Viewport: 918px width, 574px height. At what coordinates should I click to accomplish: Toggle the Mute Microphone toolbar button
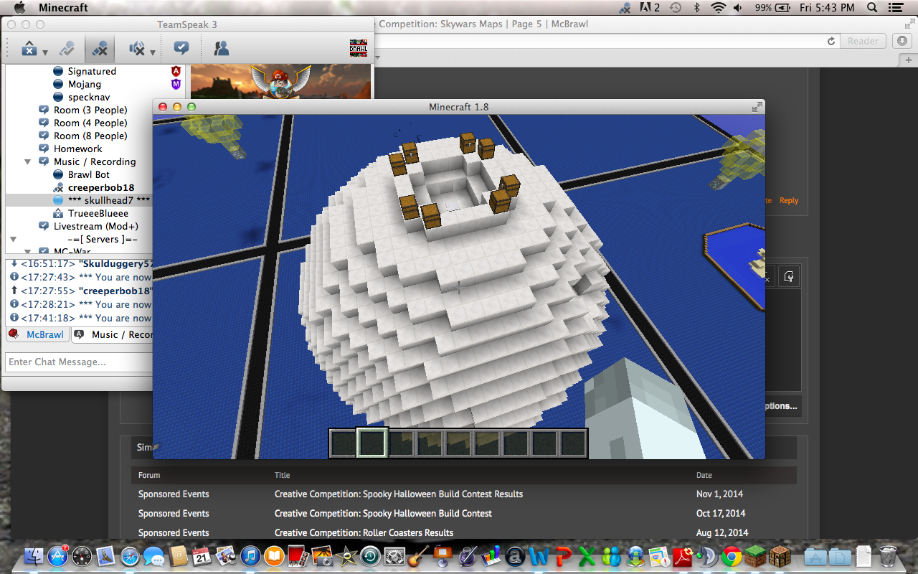point(100,49)
